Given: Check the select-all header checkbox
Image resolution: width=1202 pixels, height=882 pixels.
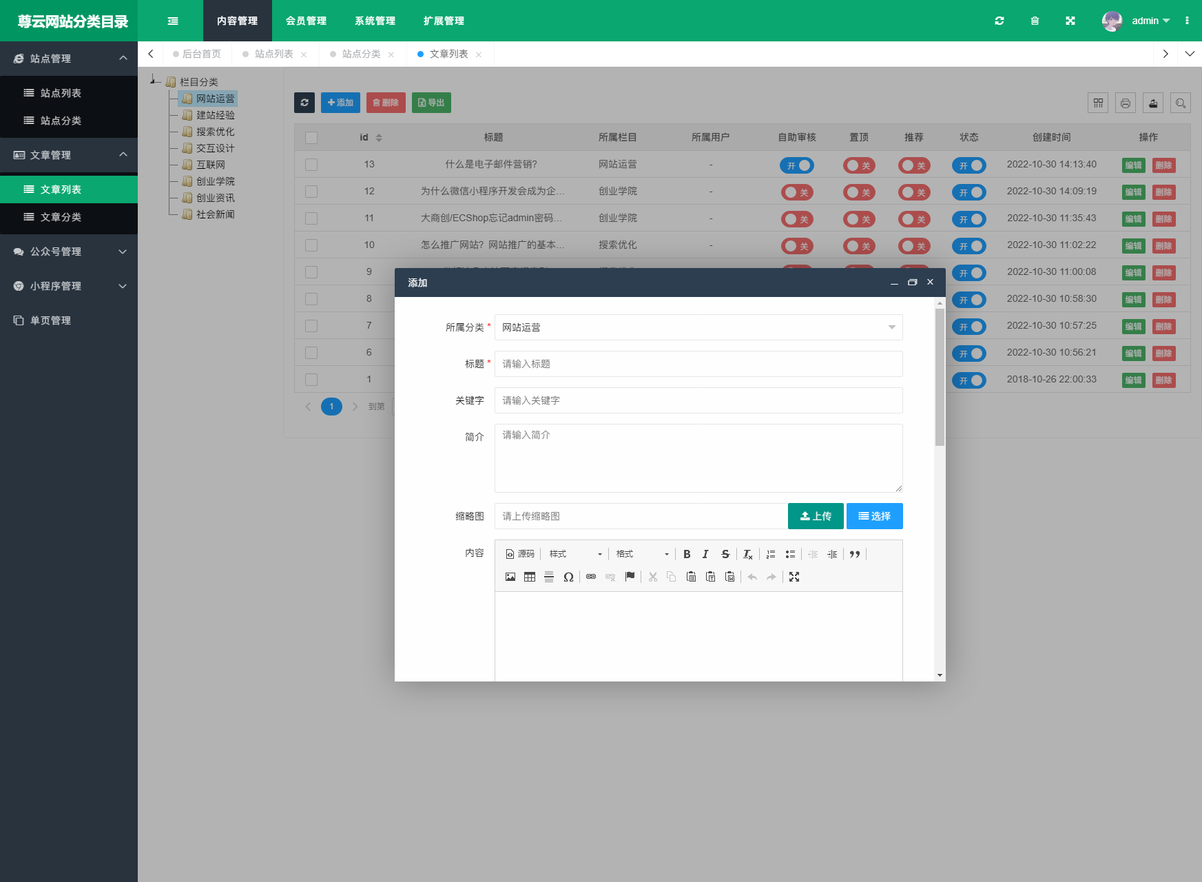Looking at the screenshot, I should [x=311, y=138].
